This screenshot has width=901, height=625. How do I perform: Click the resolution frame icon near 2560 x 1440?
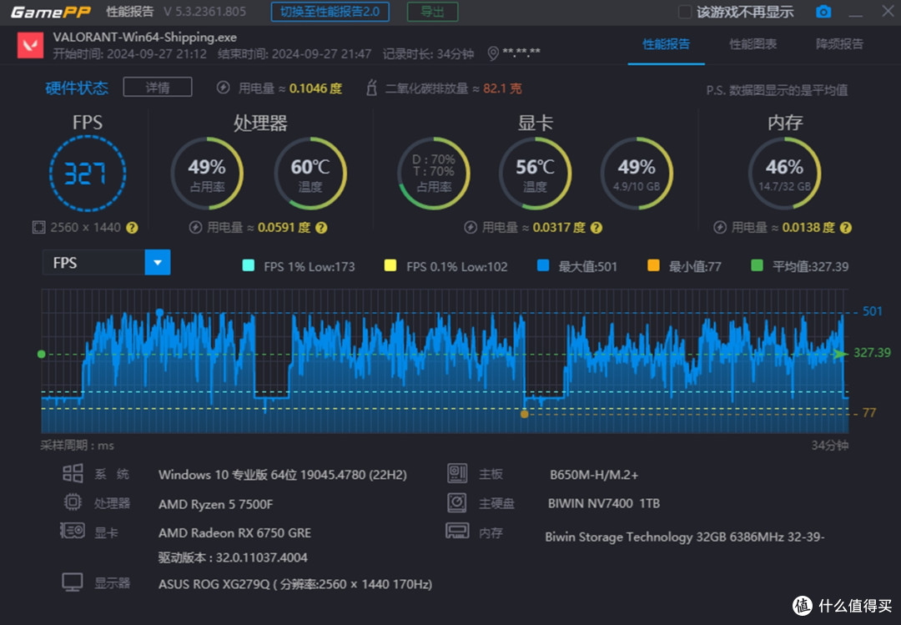point(38,227)
